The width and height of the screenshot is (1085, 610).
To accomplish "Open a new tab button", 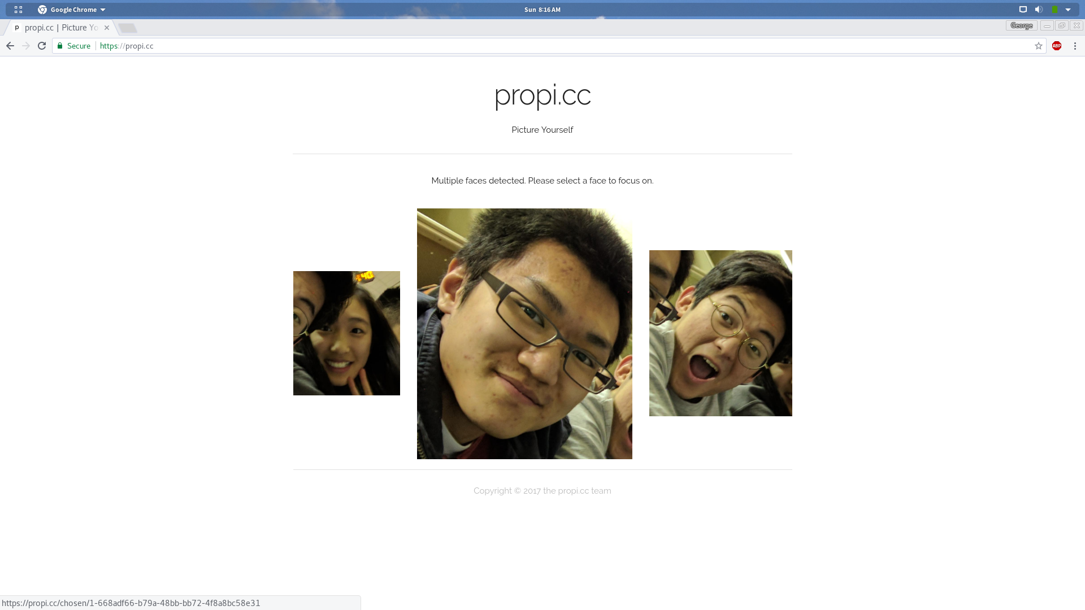I will (x=128, y=28).
